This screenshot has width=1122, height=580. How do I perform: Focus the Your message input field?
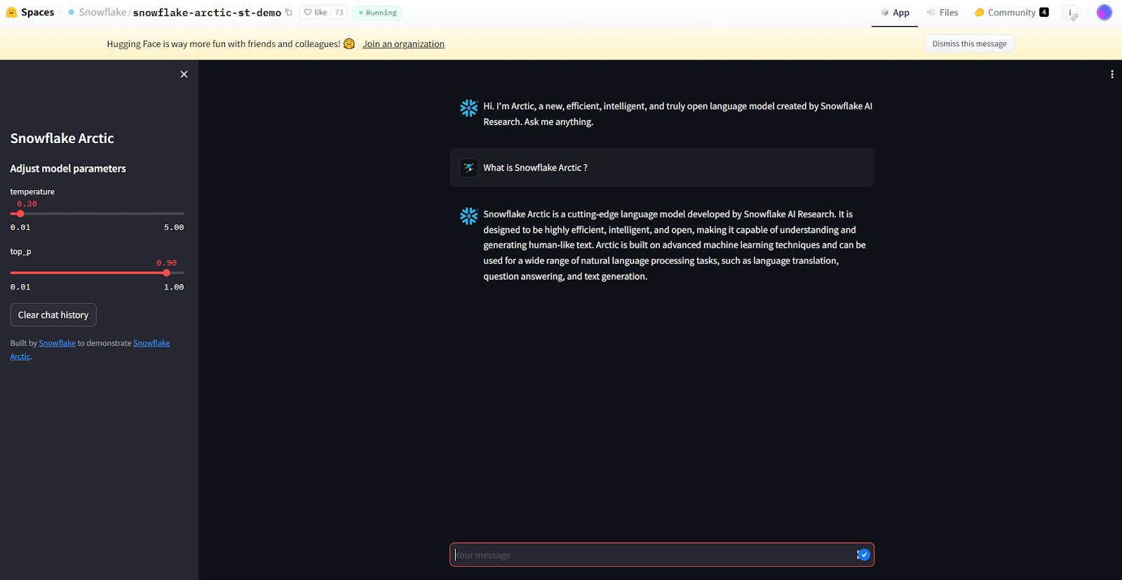pyautogui.click(x=652, y=555)
